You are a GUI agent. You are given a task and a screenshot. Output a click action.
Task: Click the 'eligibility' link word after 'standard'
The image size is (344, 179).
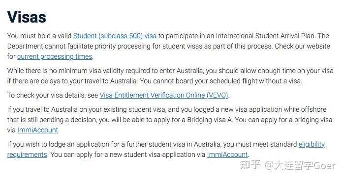pos(312,144)
